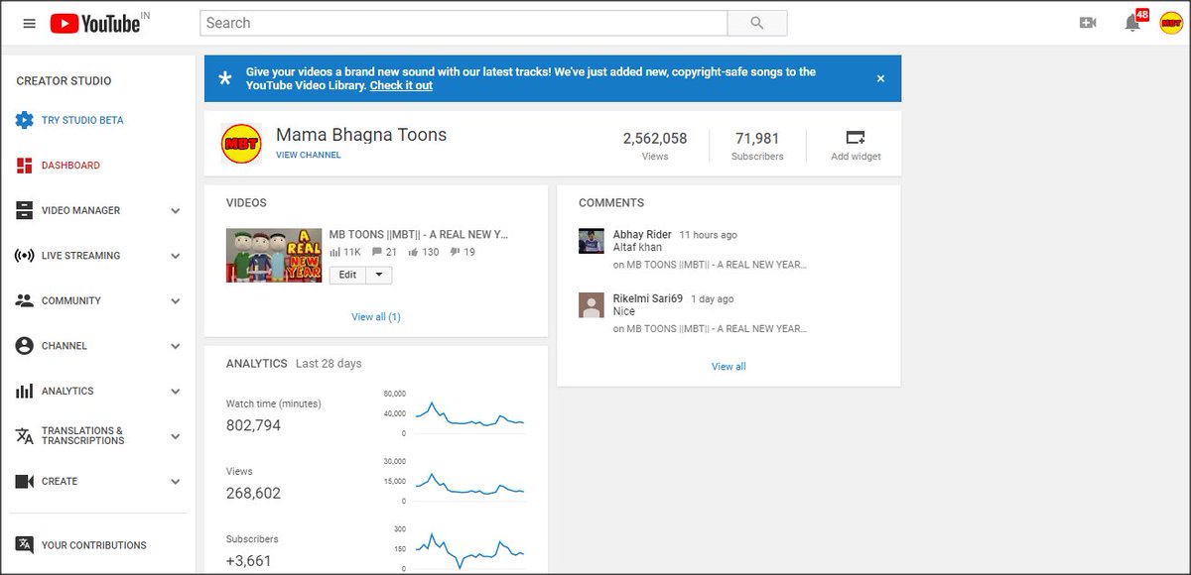Click the 2,562,058 Views count

tap(655, 139)
